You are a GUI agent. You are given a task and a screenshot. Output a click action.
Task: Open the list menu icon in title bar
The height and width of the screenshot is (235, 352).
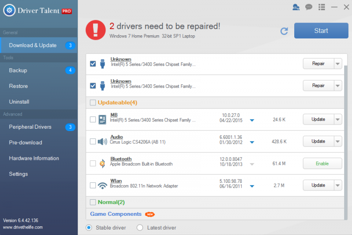pos(322,7)
